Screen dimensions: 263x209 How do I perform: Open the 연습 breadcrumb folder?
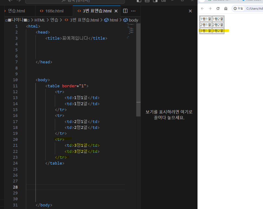pyautogui.click(x=54, y=20)
